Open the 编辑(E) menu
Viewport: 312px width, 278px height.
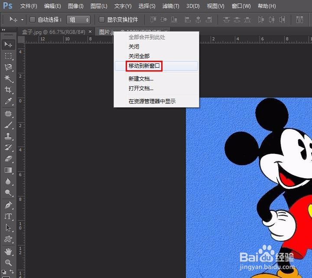(x=52, y=6)
